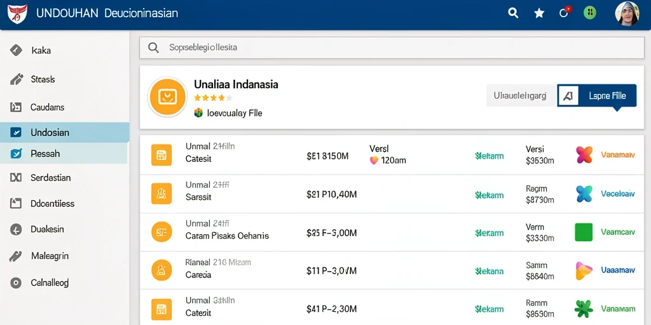This screenshot has width=651, height=325.
Task: Click the $11 P–3,0/M price
Action: 331,271
